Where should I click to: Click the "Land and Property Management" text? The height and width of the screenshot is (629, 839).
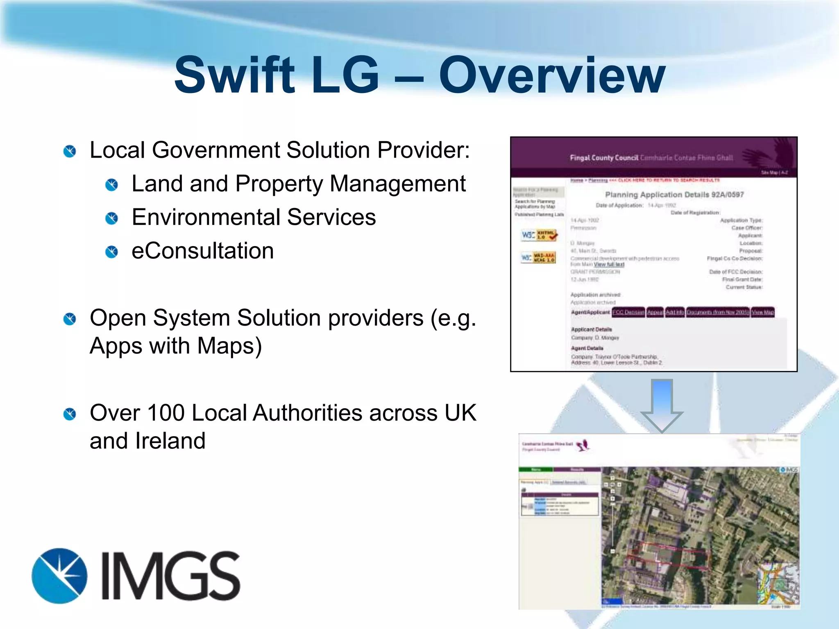point(299,184)
